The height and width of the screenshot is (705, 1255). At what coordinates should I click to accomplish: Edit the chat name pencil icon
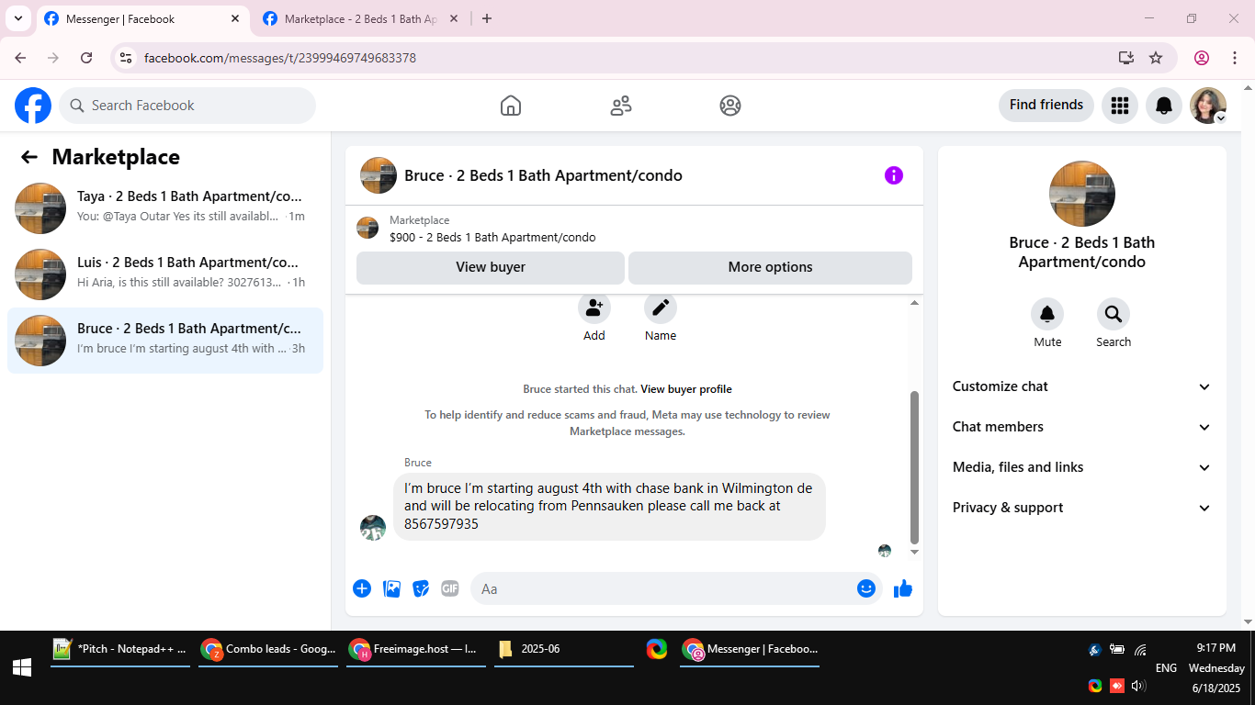pyautogui.click(x=661, y=308)
